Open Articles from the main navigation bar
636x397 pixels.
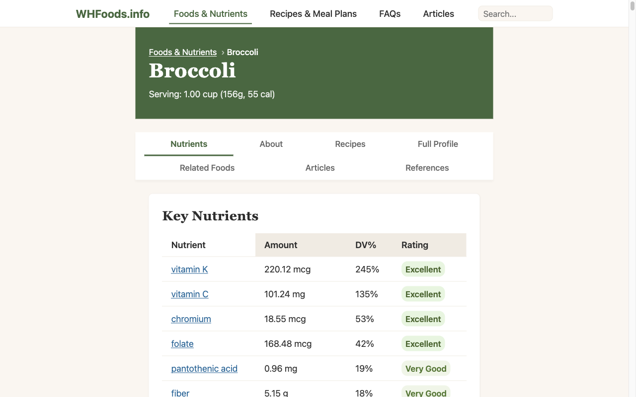(438, 13)
